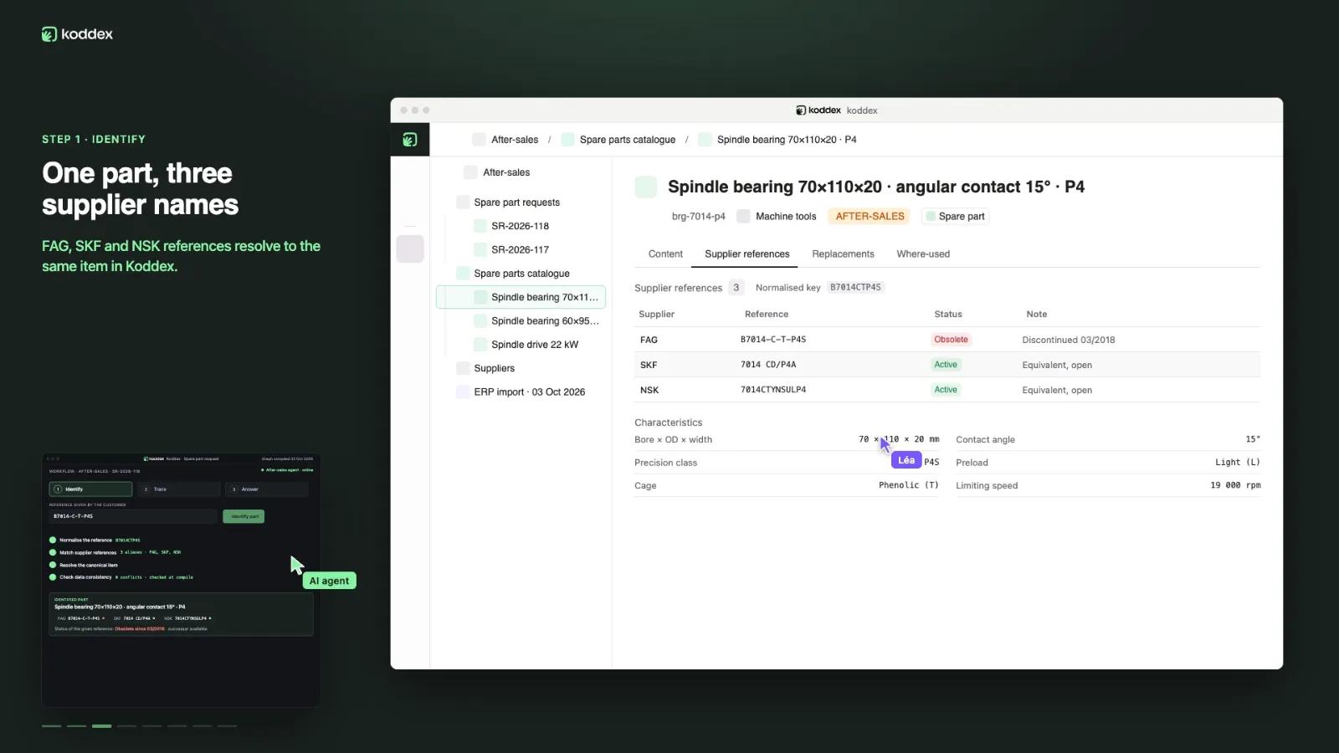Expand the Spare part requests folder
This screenshot has height=753, width=1339.
tap(509, 202)
